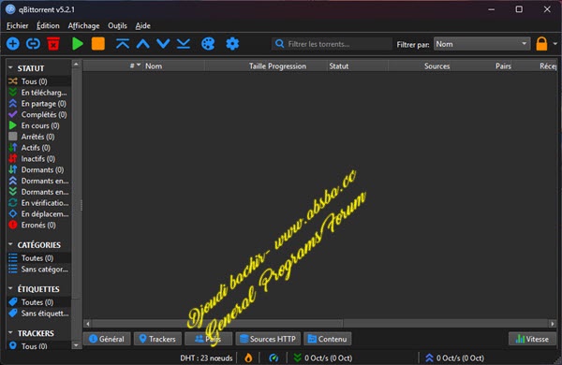Toggle alternative speed limits gauge icon
The width and height of the screenshot is (562, 365).
click(274, 358)
